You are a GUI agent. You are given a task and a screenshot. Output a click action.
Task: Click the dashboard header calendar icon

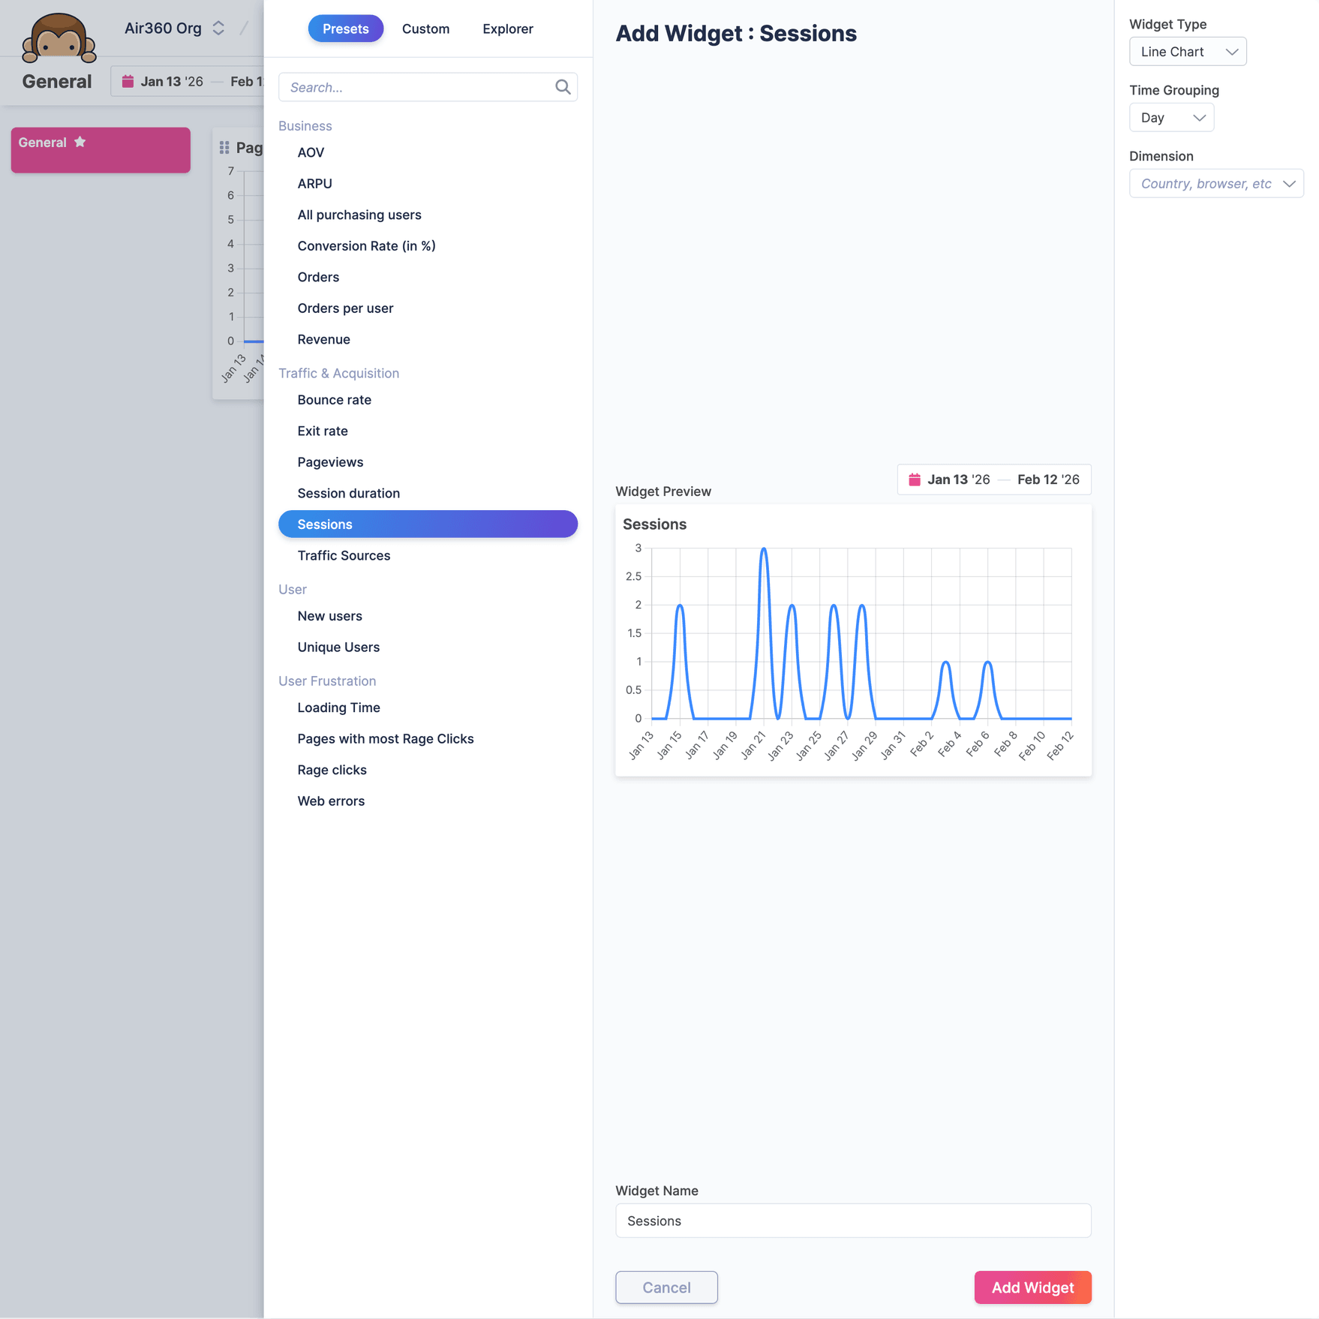(128, 82)
